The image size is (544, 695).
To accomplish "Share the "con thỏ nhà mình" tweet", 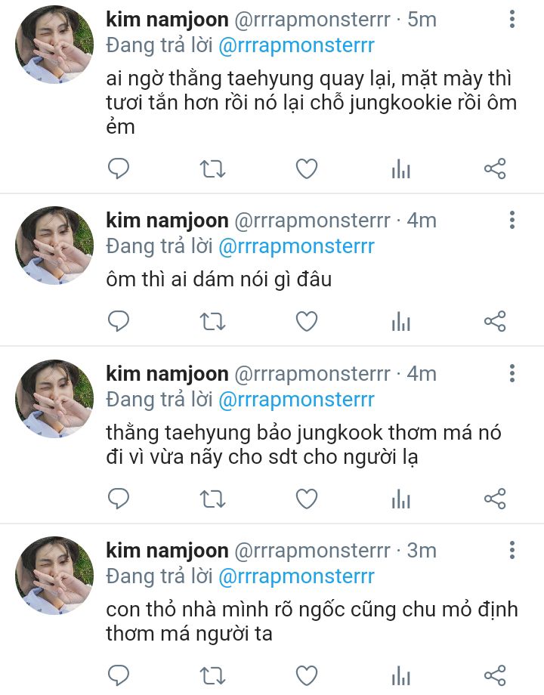I will click(x=494, y=675).
